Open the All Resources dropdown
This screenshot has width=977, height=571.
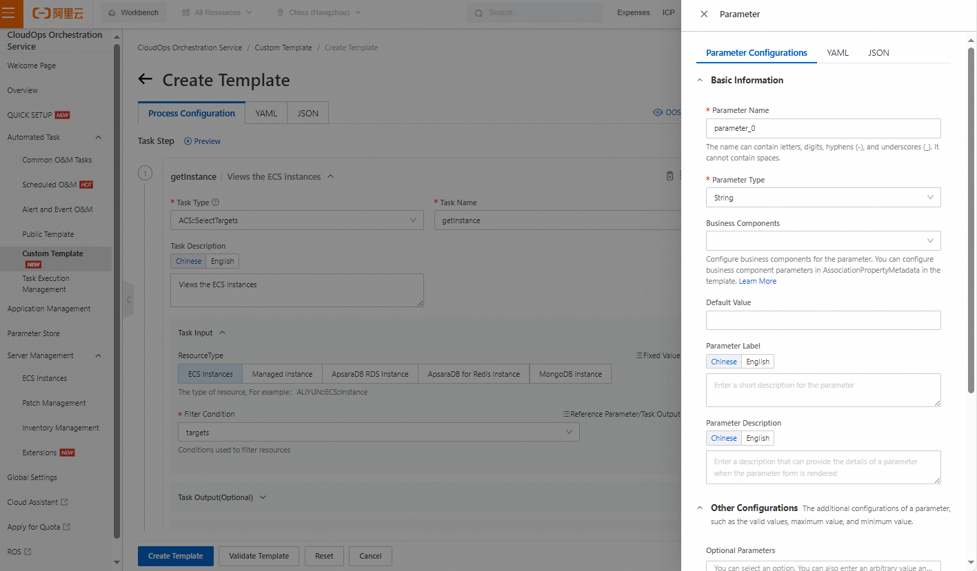point(217,13)
